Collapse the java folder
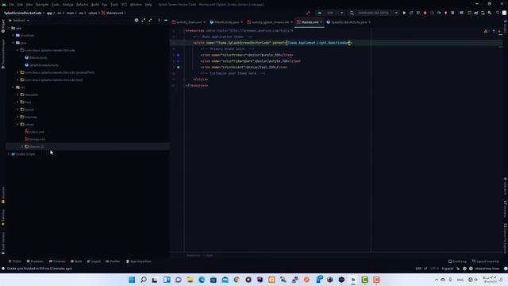The image size is (508, 286). click(13, 43)
